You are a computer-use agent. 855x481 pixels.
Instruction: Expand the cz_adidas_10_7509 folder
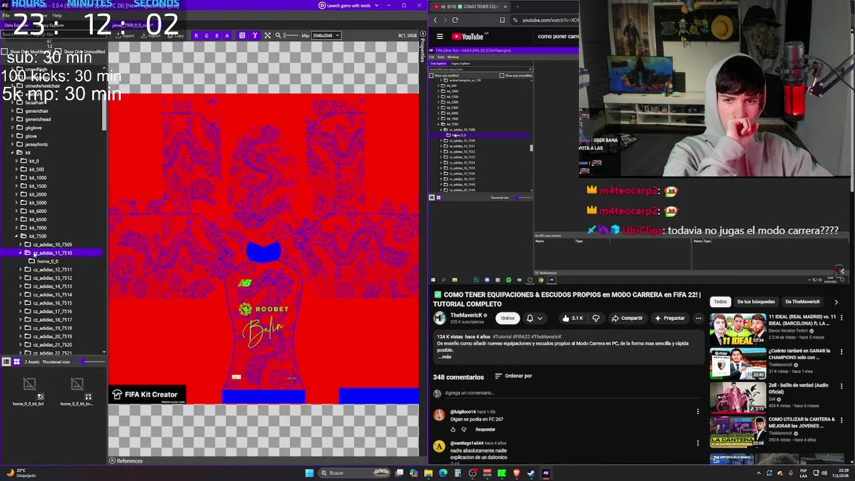[x=21, y=245]
